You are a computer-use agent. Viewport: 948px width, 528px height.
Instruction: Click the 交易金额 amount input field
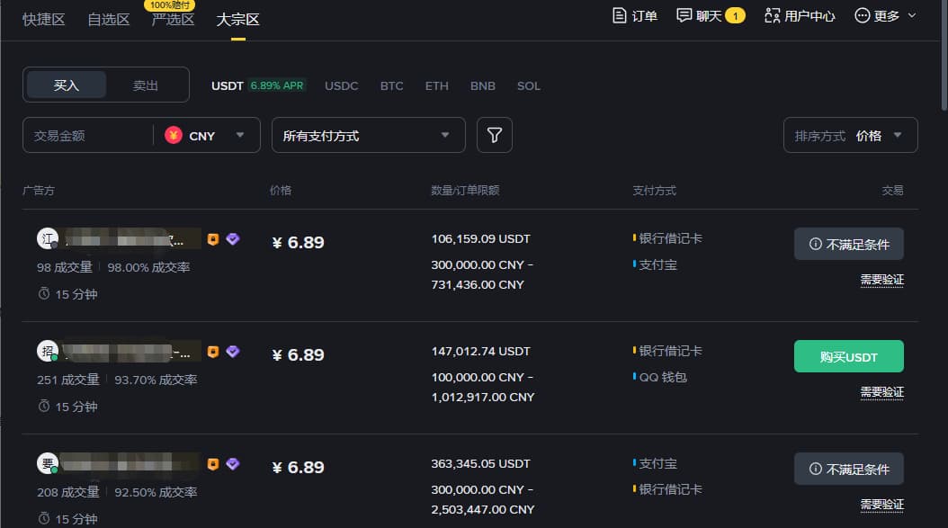coord(87,136)
